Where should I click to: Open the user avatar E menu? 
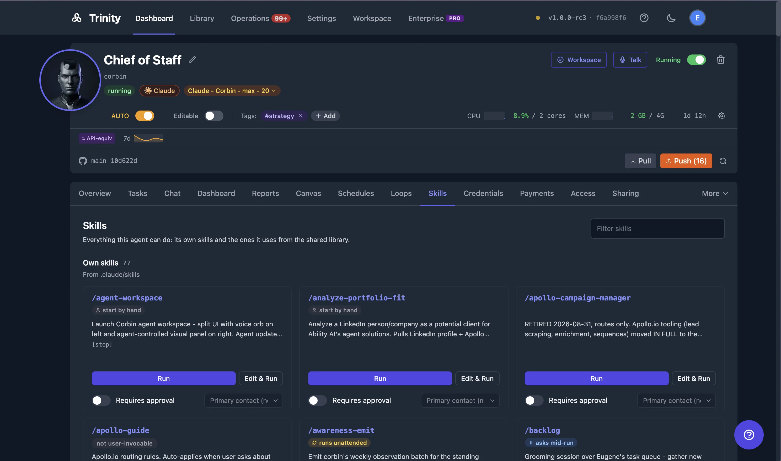coord(697,18)
